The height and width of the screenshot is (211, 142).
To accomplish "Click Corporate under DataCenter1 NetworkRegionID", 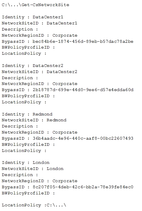I will coord(65,36).
